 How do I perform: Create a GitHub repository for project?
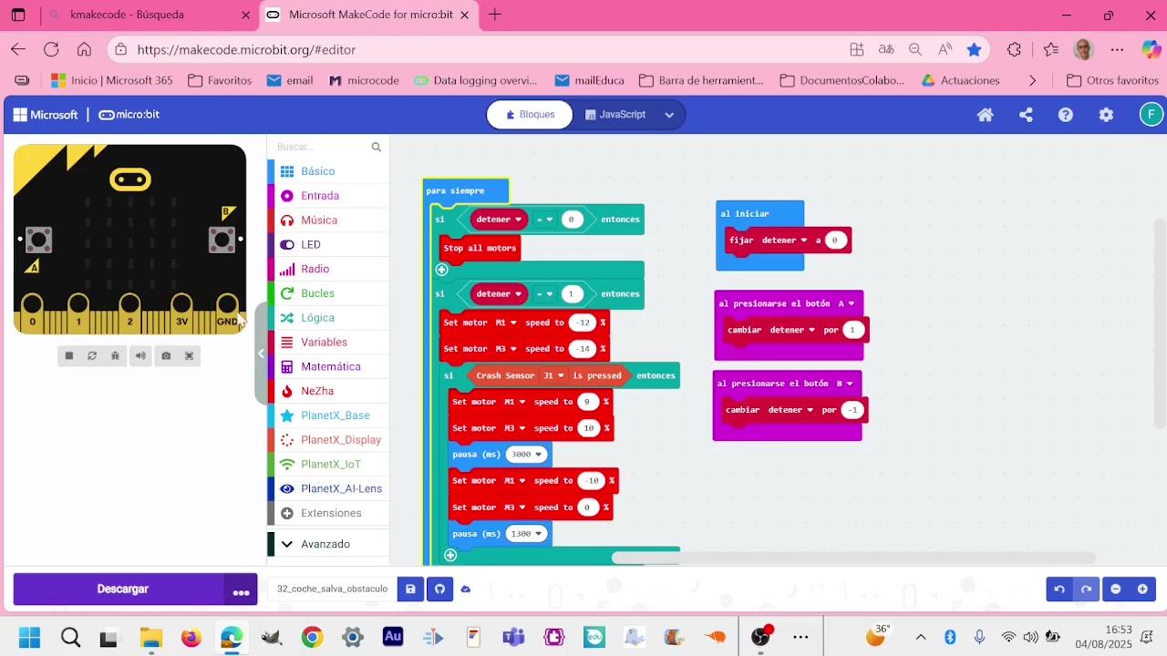pyautogui.click(x=439, y=589)
